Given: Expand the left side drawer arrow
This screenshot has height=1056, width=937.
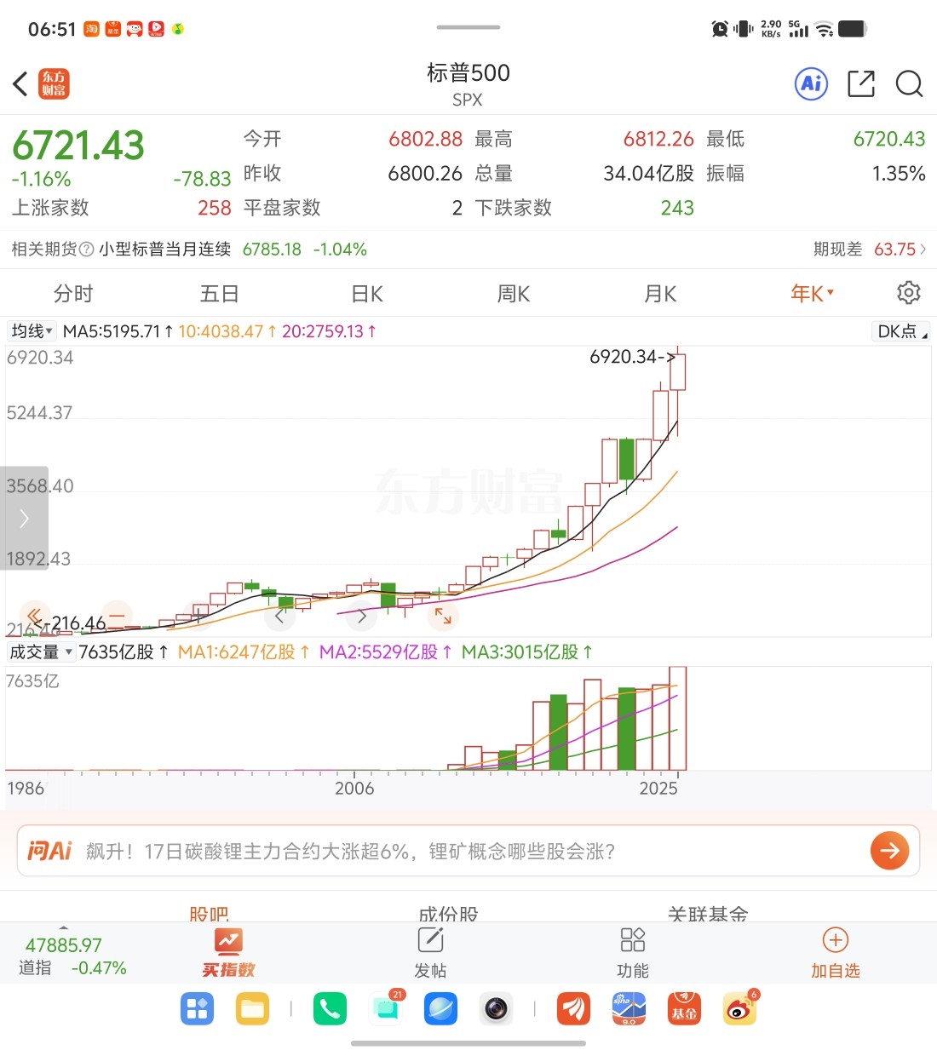Looking at the screenshot, I should click(x=24, y=518).
